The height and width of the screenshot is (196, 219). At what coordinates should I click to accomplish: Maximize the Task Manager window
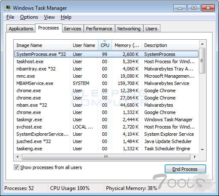(x=194, y=8)
